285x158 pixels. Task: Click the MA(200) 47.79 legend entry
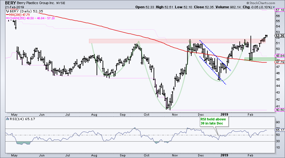(x=18, y=15)
